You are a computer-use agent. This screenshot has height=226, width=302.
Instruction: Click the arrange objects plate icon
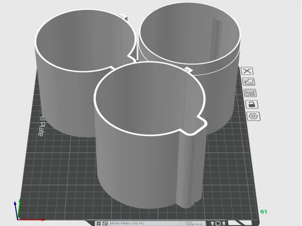[x=250, y=93]
